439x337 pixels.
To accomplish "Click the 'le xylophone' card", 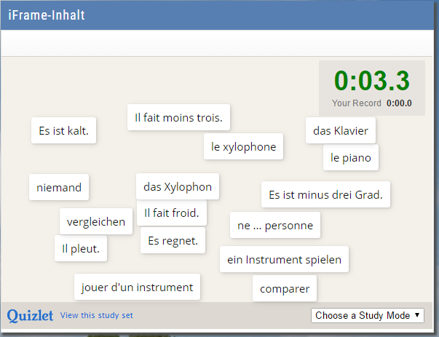I will point(244,146).
